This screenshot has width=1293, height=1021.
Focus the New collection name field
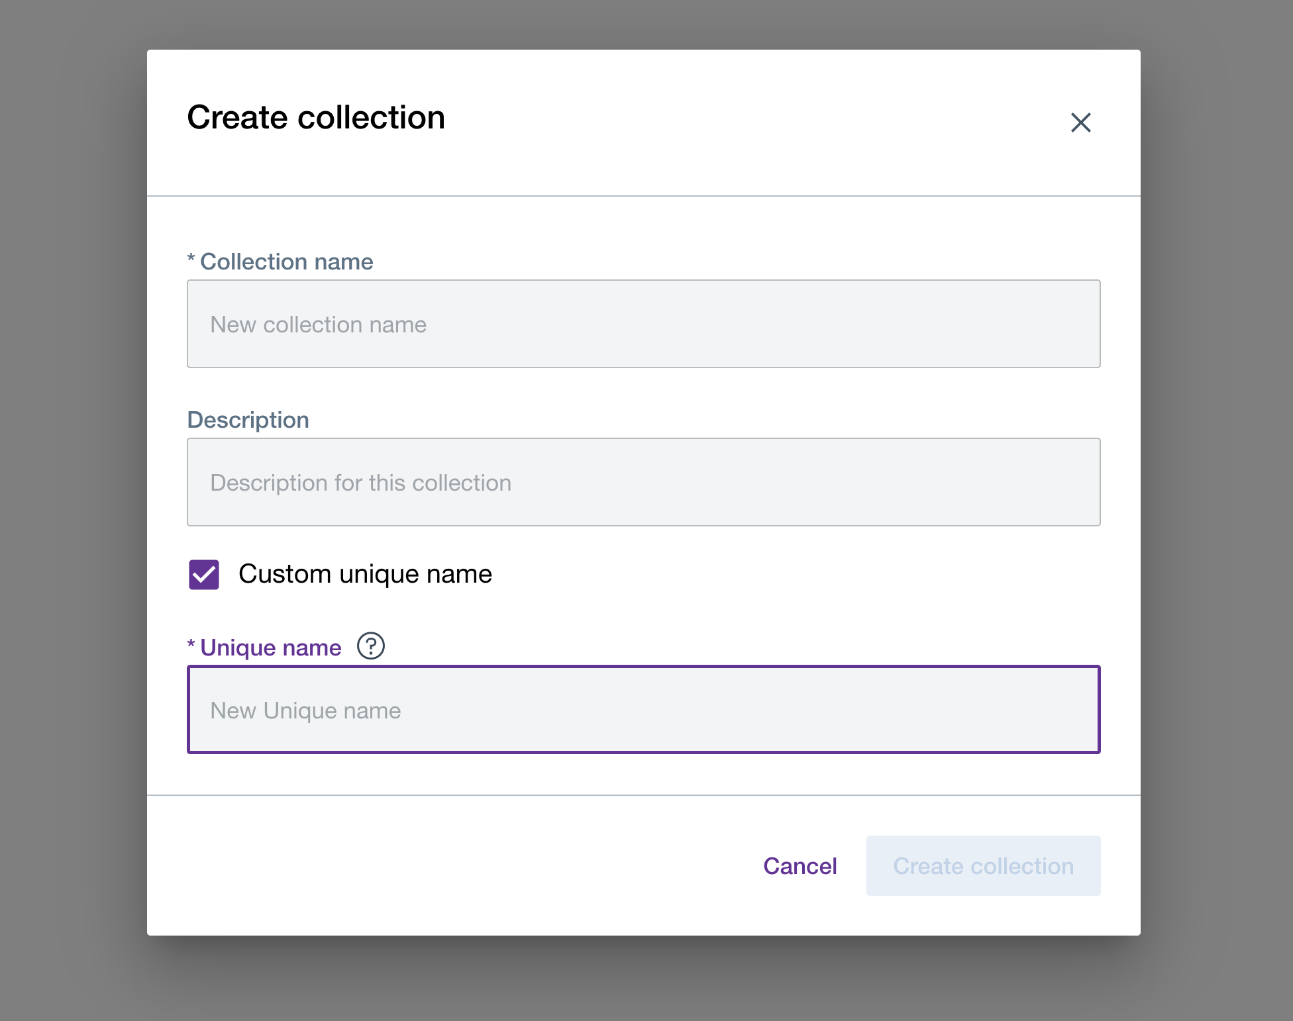click(643, 324)
